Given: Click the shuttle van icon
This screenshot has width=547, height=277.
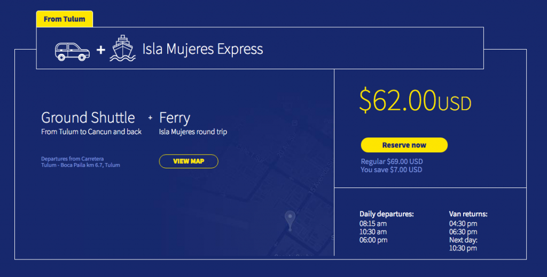Looking at the screenshot, I should (72, 51).
